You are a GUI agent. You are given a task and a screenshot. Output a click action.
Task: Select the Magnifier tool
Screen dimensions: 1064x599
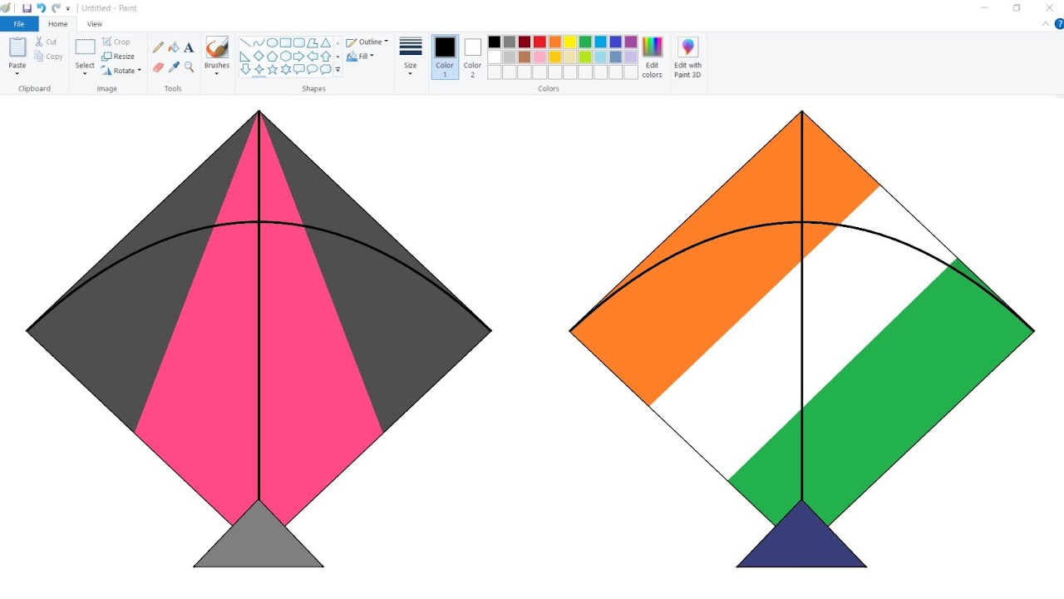[189, 67]
